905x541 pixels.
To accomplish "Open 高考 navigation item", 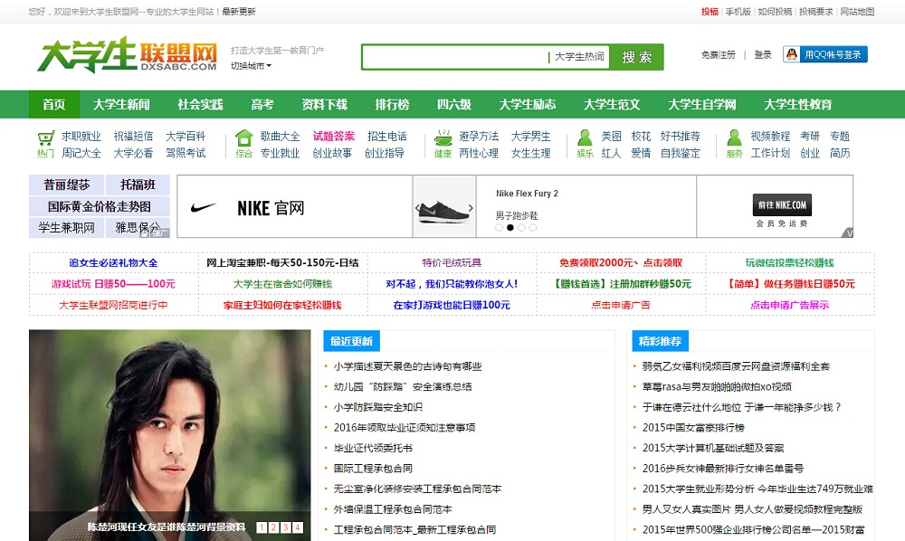I will (262, 104).
